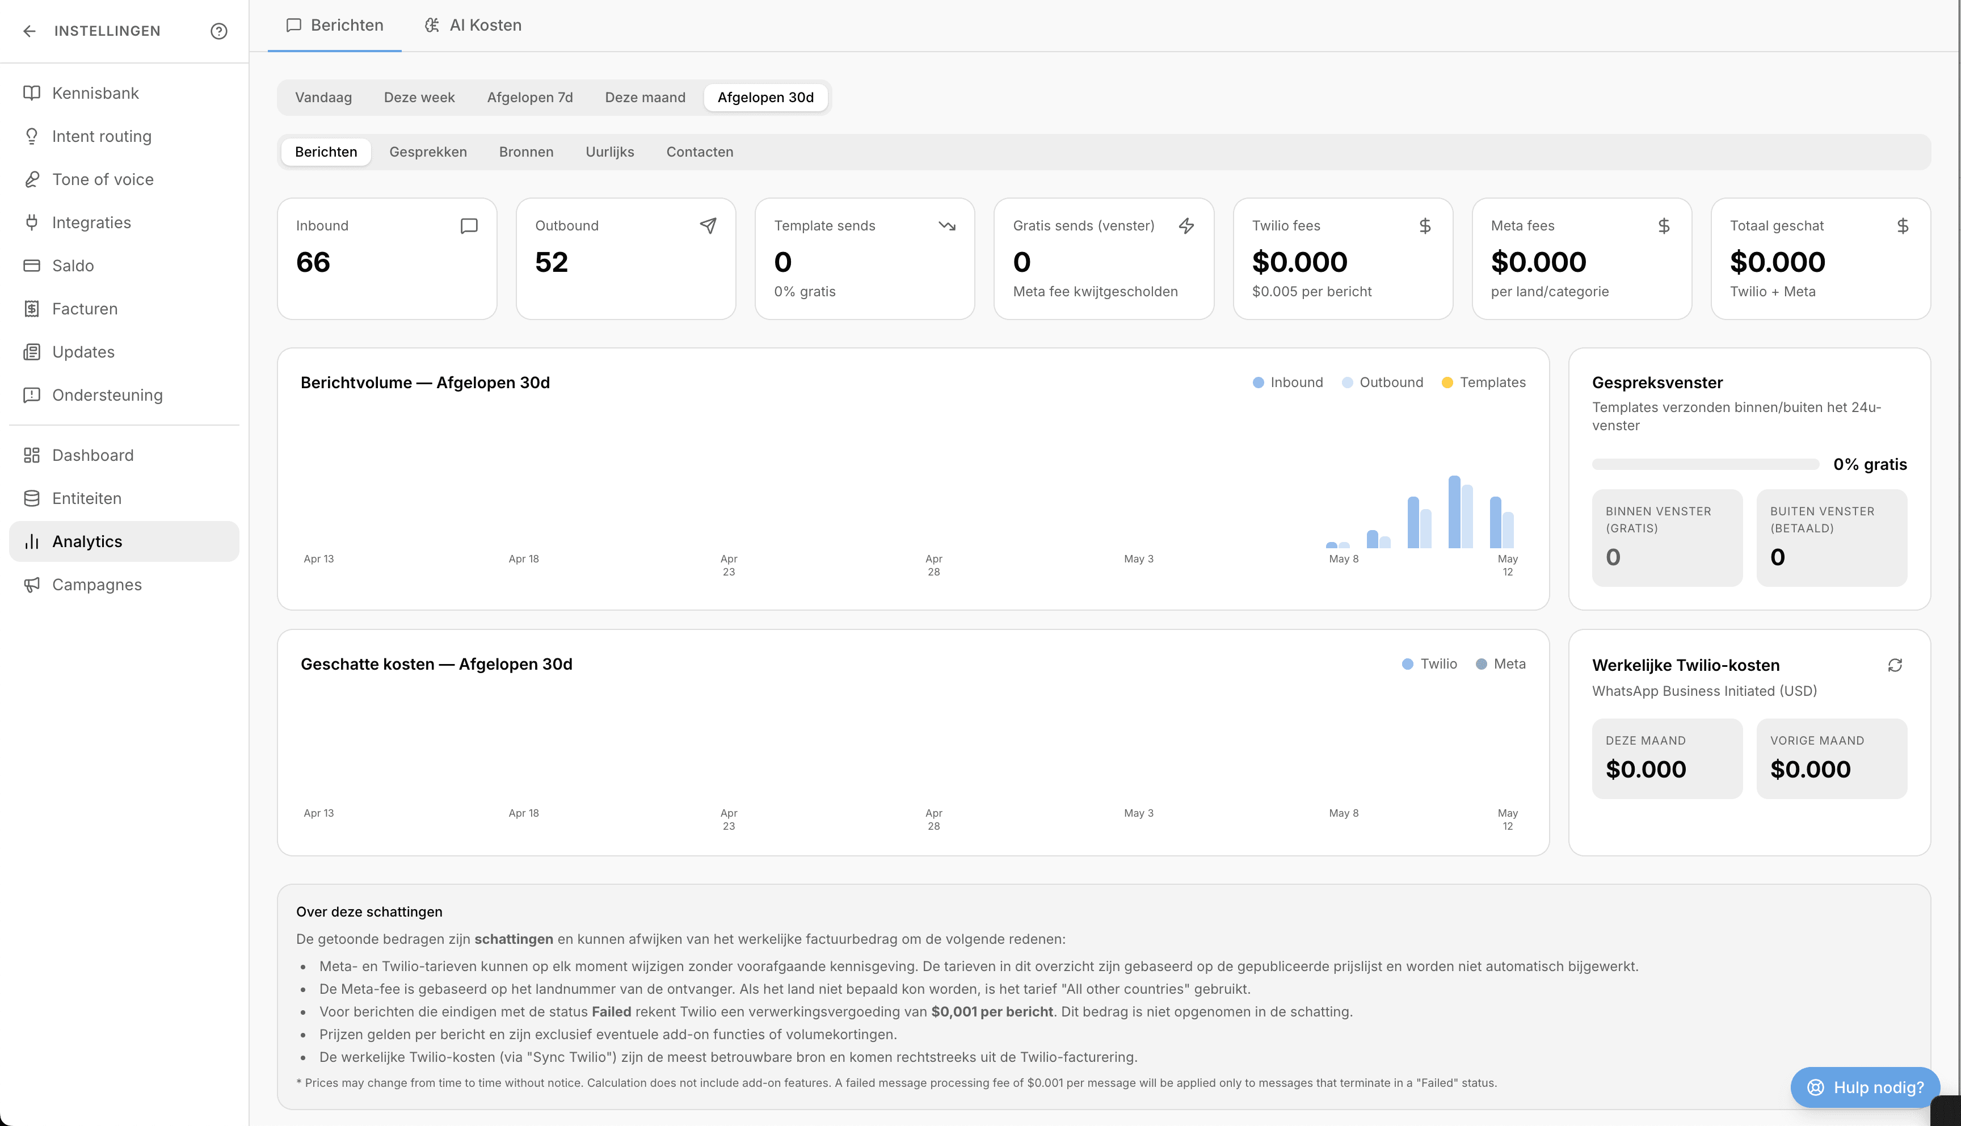Click the Saldo card icon
This screenshot has width=1961, height=1126.
click(x=32, y=265)
